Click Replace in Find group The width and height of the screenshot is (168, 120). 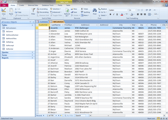coord(102,9)
